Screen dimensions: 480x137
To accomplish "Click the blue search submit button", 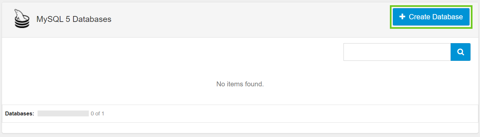I will pos(460,52).
